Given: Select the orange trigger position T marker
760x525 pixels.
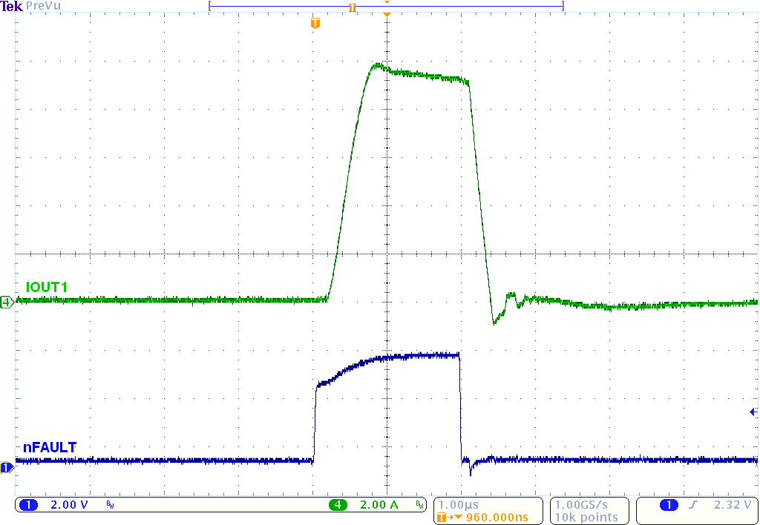Looking at the screenshot, I should (315, 23).
